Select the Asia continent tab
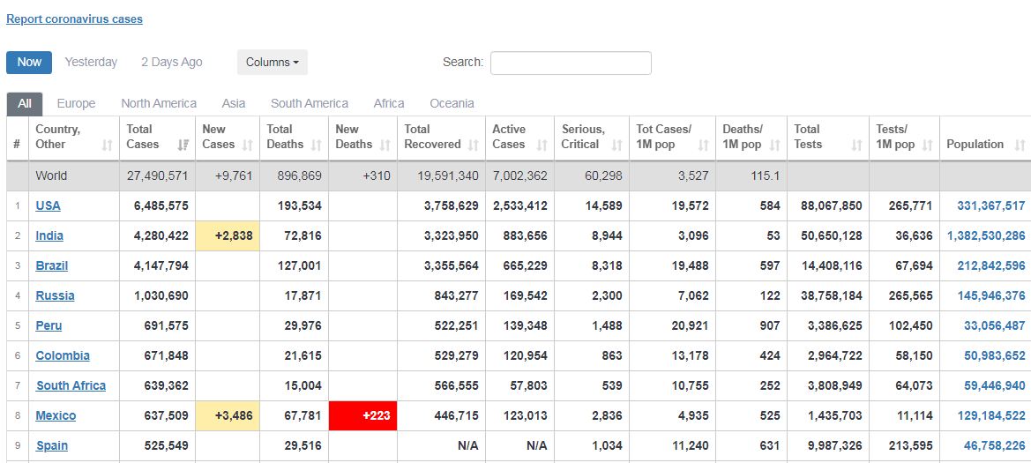This screenshot has height=463, width=1031. [x=234, y=104]
